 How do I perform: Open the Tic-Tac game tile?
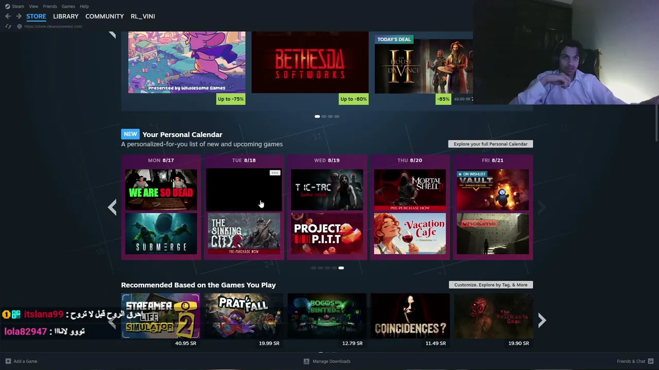327,190
